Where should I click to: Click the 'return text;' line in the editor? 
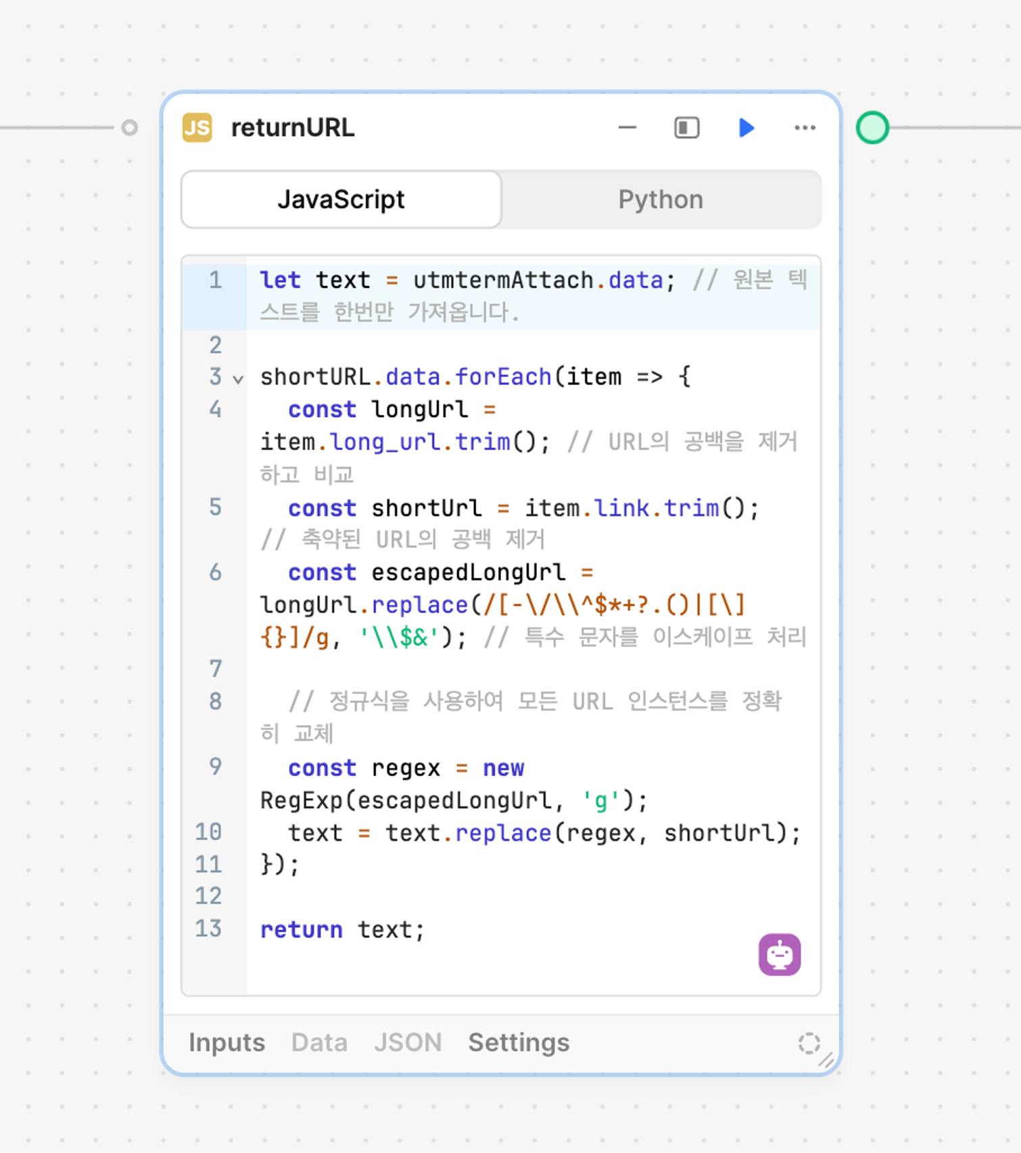coord(342,930)
